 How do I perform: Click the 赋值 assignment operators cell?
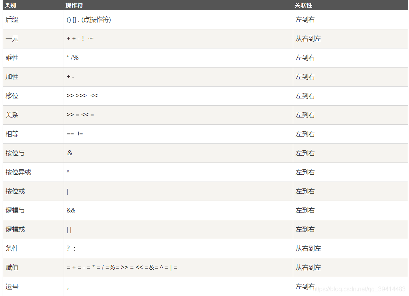point(178,267)
